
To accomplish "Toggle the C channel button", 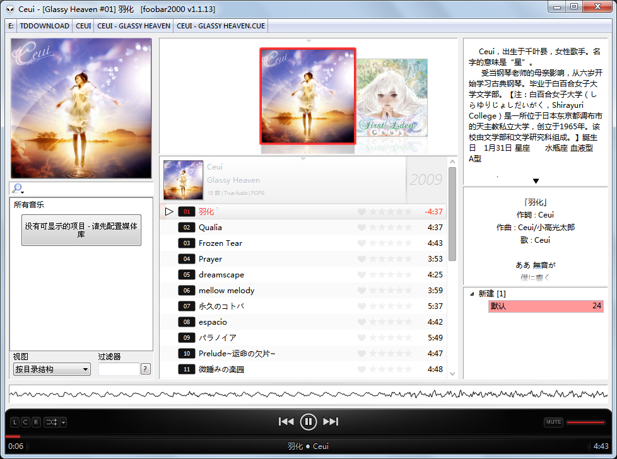I will tap(25, 422).
